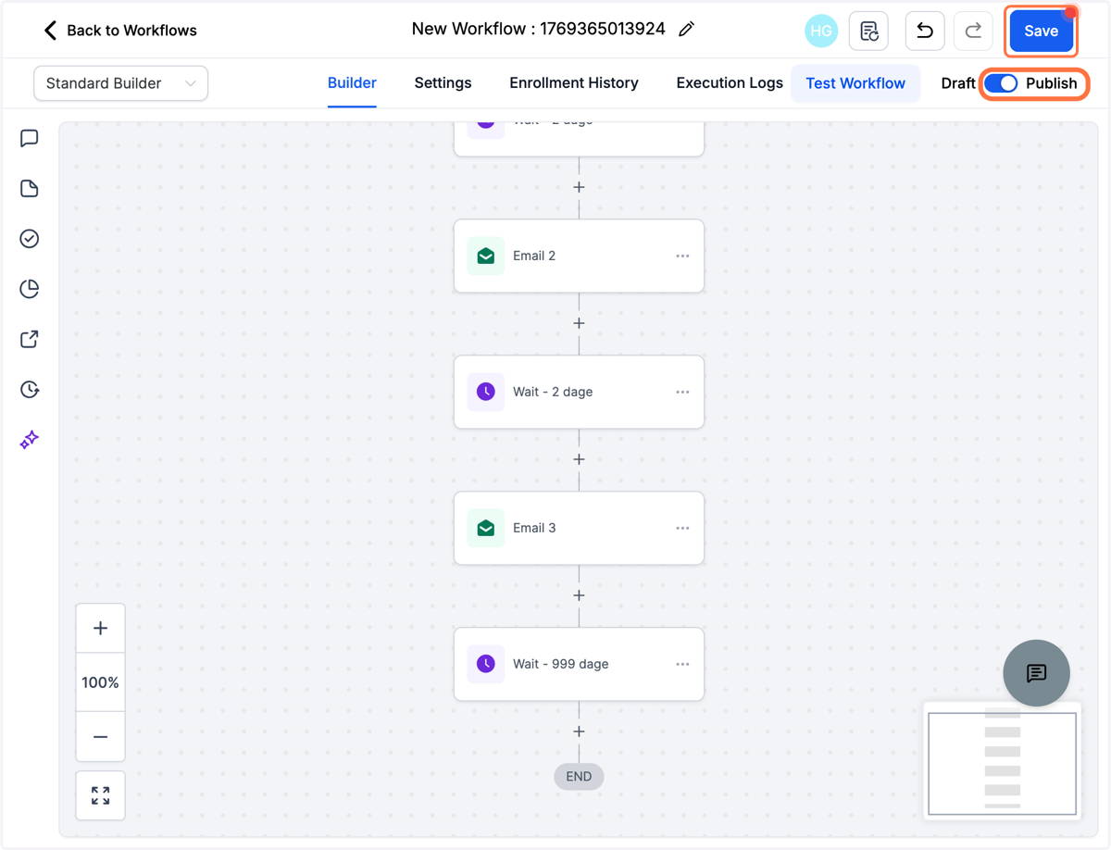This screenshot has height=850, width=1111.
Task: Undo the last change
Action: 924,31
